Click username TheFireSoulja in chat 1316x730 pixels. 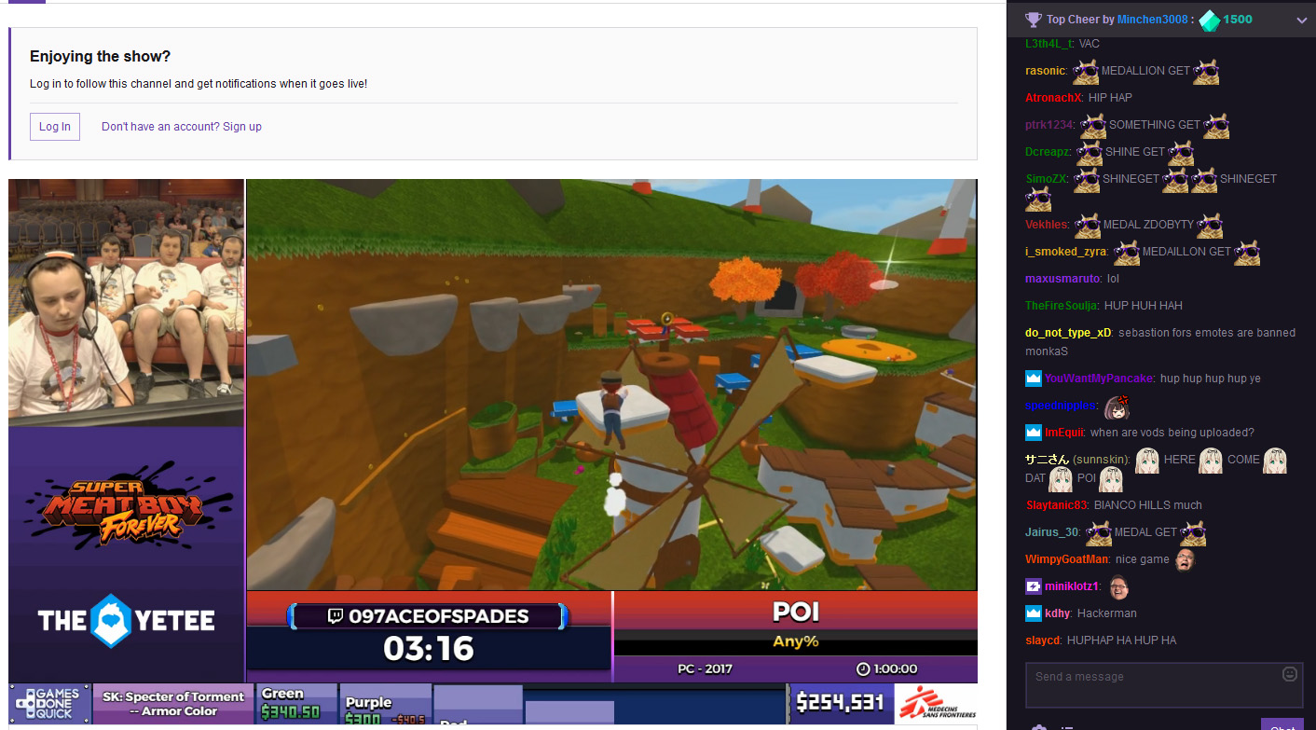pos(1062,306)
